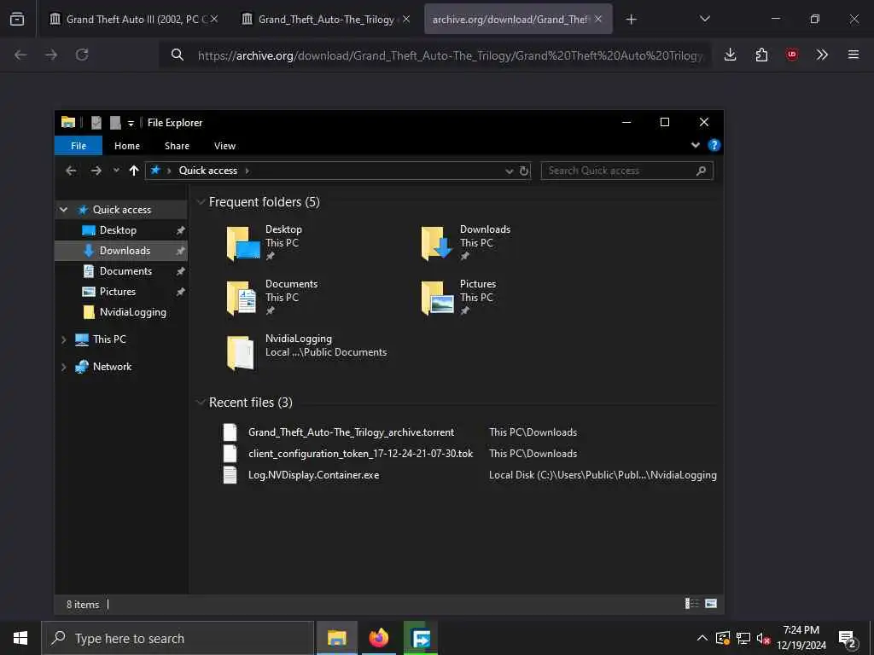874x655 pixels.
Task: Switch to the Grand_Theft_Auto-The_Trilogy browser tab
Action: (x=326, y=20)
